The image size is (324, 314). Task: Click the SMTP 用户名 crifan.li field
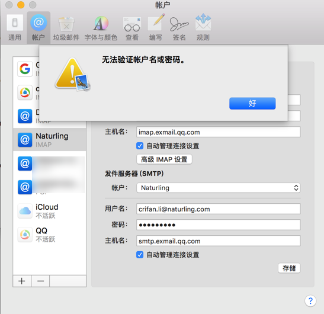click(x=219, y=209)
